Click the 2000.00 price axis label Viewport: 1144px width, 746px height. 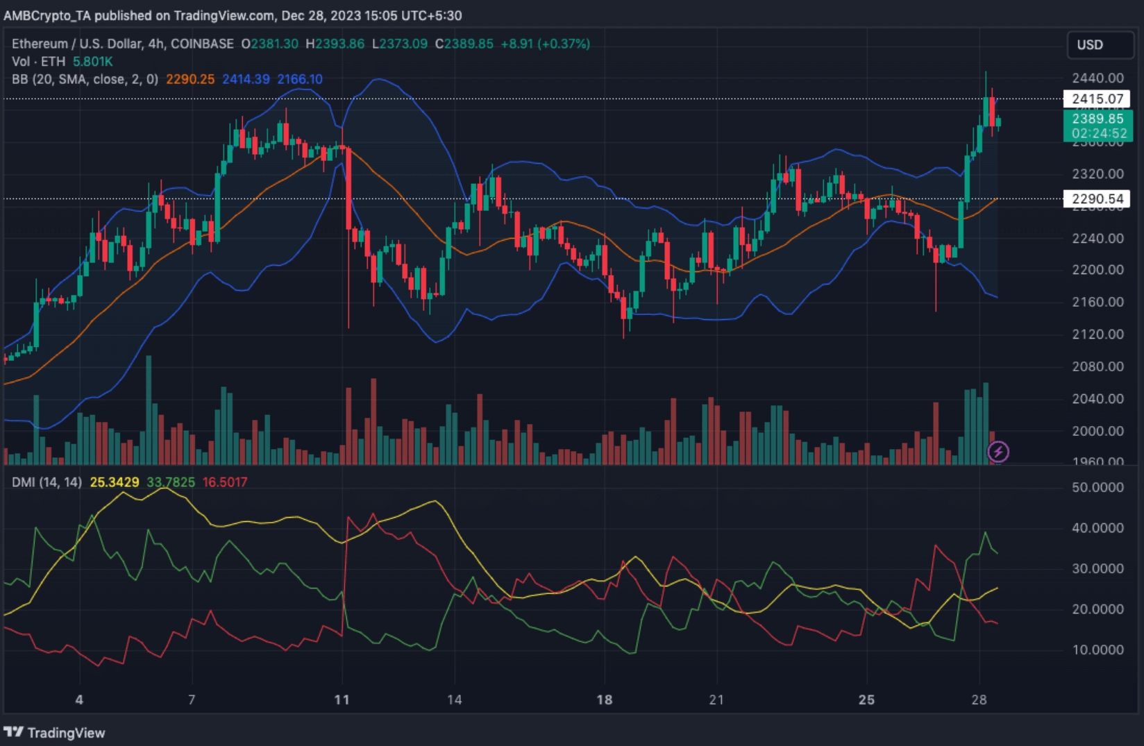[1097, 431]
